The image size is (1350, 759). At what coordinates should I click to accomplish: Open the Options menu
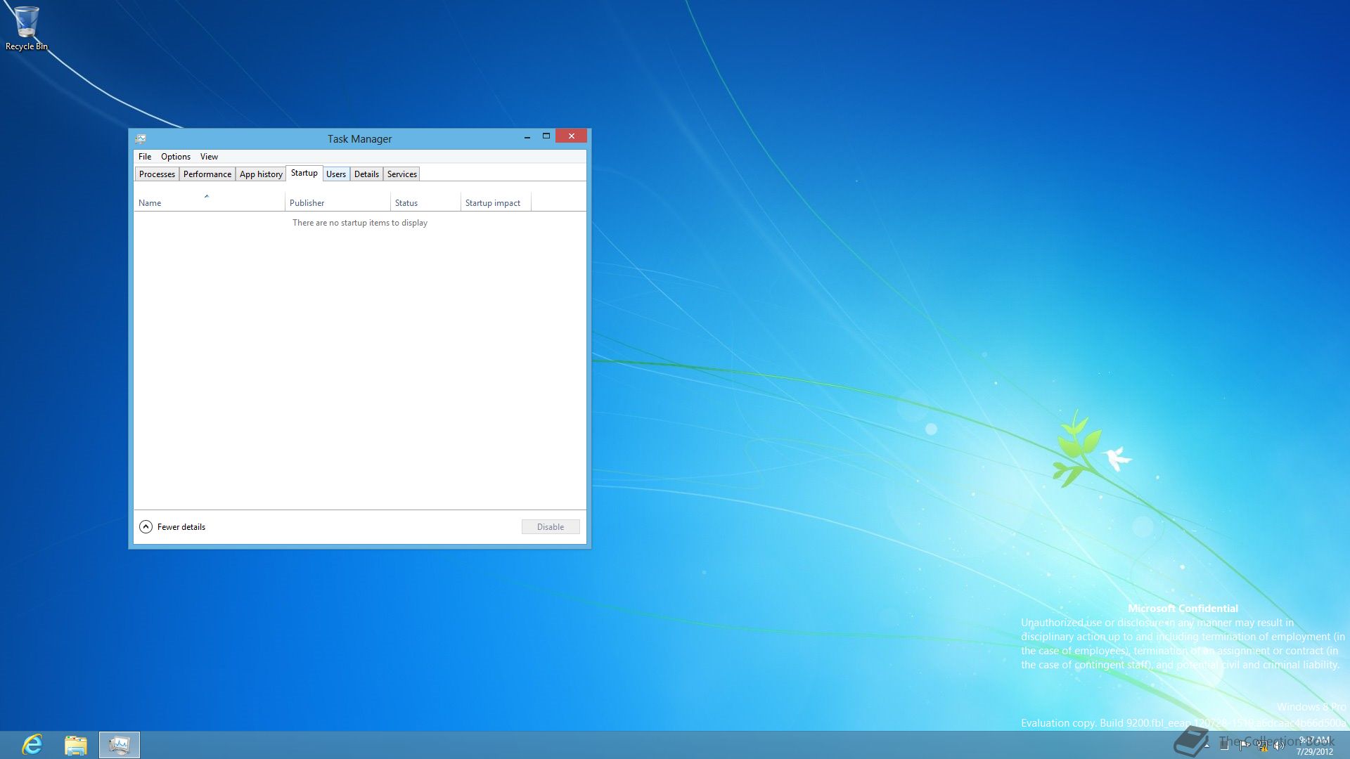tap(175, 157)
